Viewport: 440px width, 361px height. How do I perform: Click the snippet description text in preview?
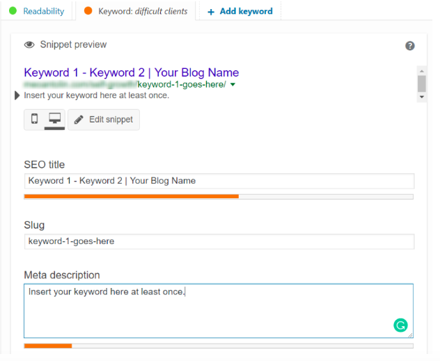pos(98,97)
